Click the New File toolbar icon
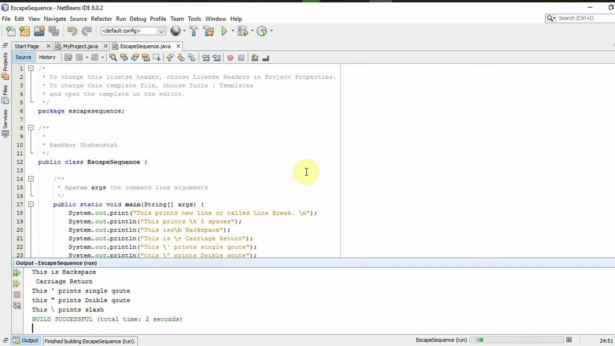Screen dimensions: 615x346 point(10,31)
